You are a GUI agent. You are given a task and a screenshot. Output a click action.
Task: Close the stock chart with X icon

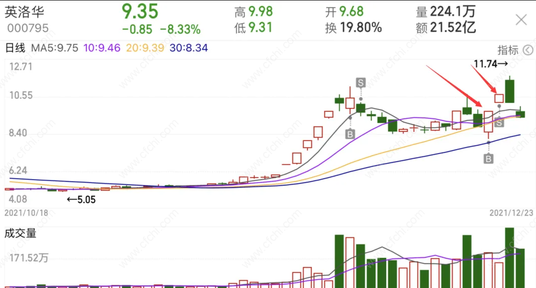[x=521, y=20]
